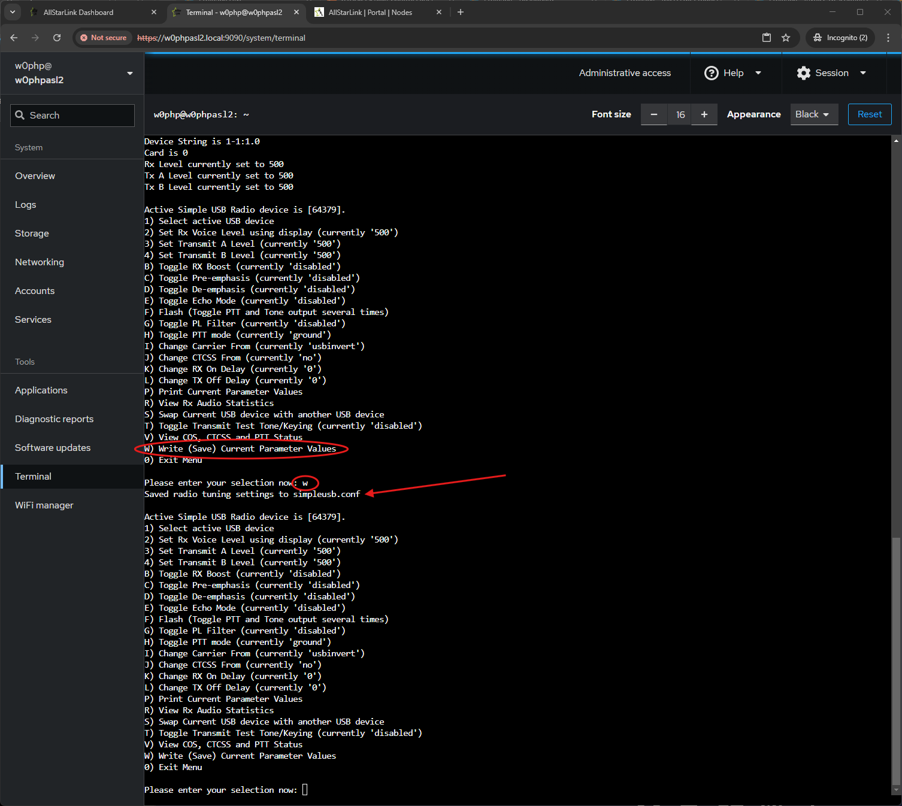Open the Help dropdown menu
902x806 pixels.
point(733,73)
